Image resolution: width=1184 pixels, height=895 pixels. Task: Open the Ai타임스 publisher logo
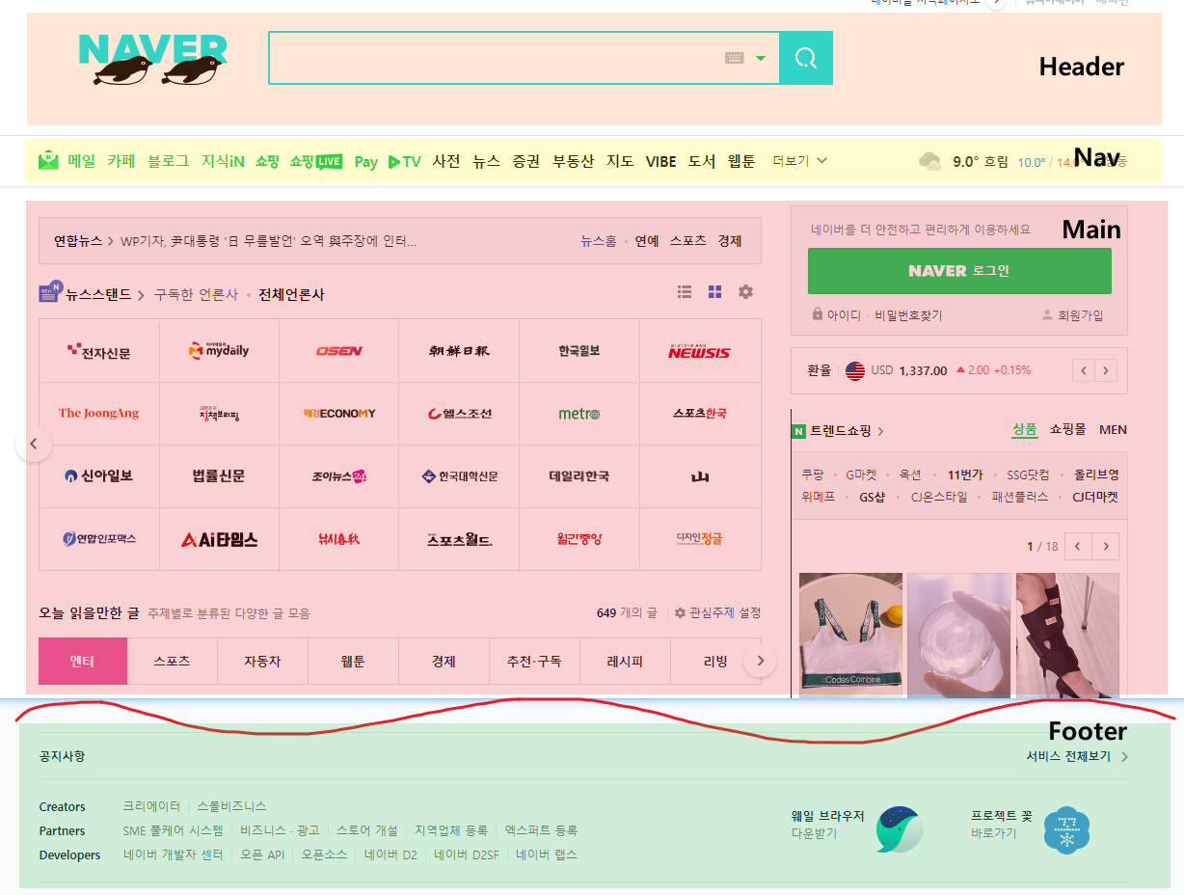tap(219, 539)
